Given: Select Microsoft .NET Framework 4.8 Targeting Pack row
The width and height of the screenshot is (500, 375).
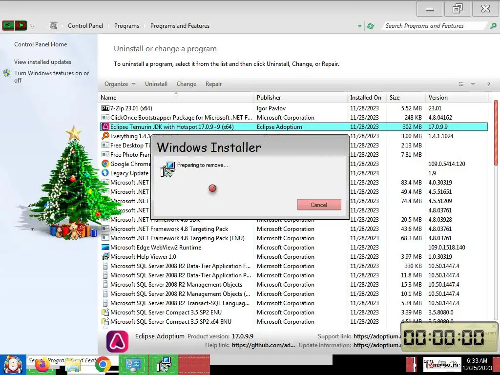Looking at the screenshot, I should click(293, 229).
